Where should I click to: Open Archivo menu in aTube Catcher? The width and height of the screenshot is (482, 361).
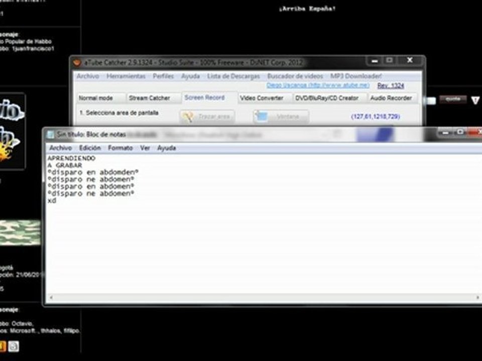tap(87, 76)
